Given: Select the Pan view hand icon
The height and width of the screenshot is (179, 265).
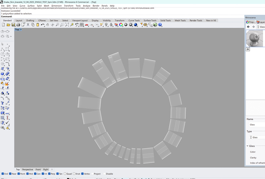Looking at the screenshot, I should tap(48, 25).
